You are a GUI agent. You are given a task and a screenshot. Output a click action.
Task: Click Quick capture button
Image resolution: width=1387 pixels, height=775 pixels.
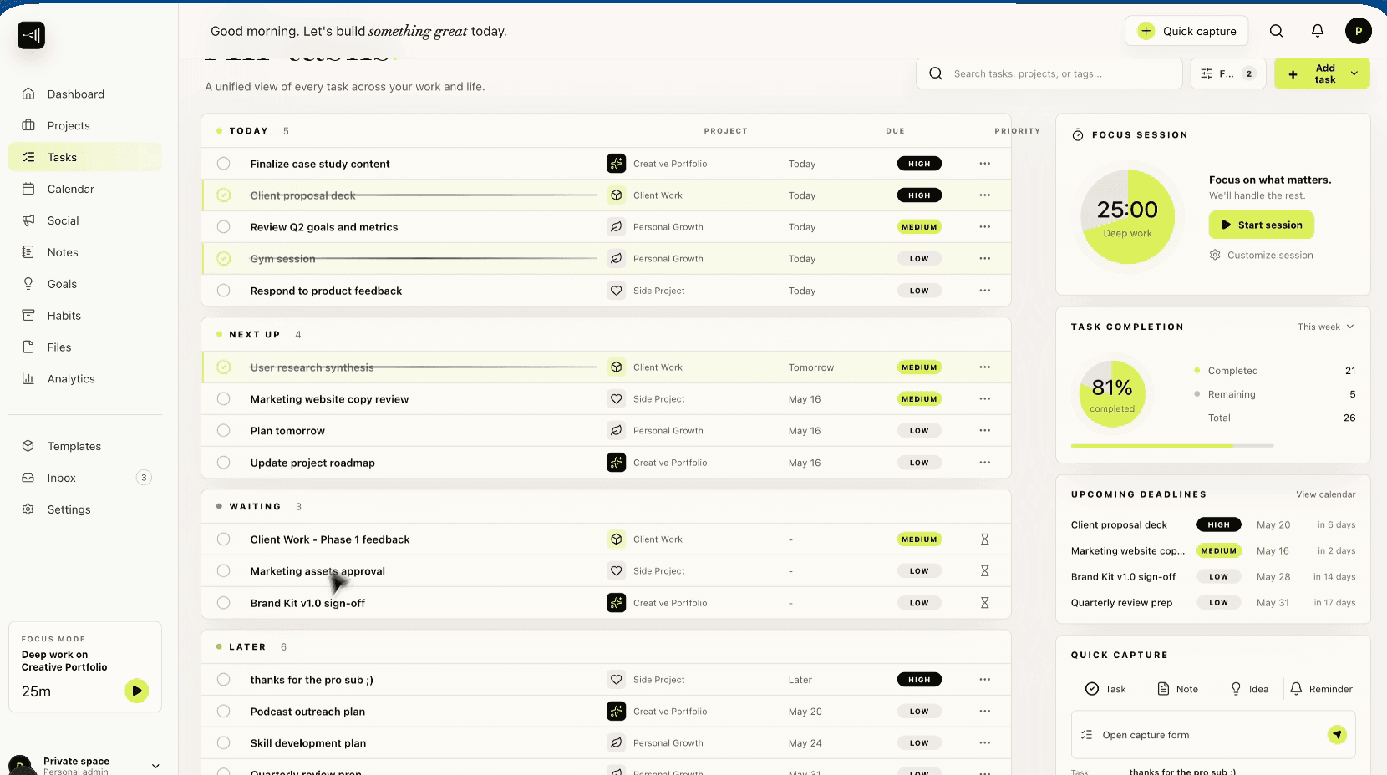1186,31
